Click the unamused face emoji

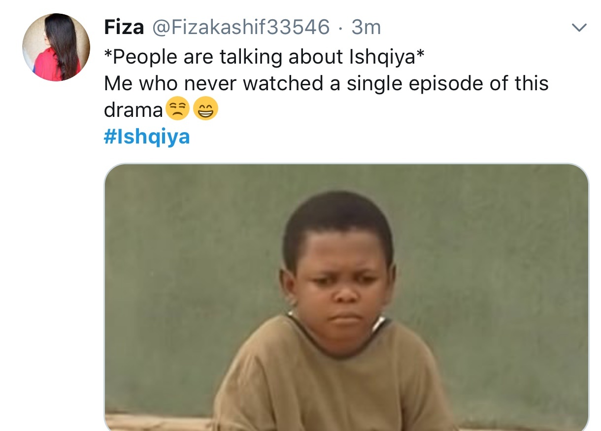coord(177,109)
